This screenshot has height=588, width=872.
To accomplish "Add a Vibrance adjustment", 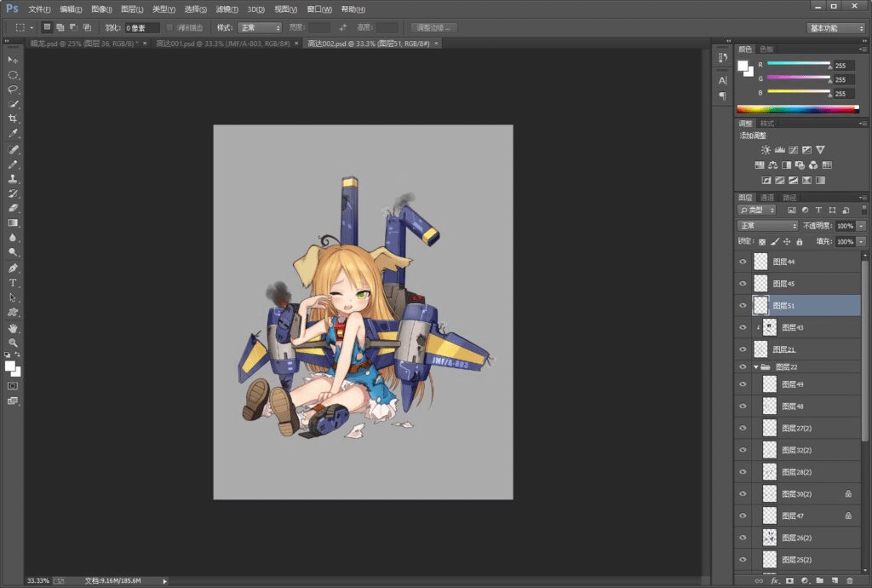I will [x=820, y=150].
